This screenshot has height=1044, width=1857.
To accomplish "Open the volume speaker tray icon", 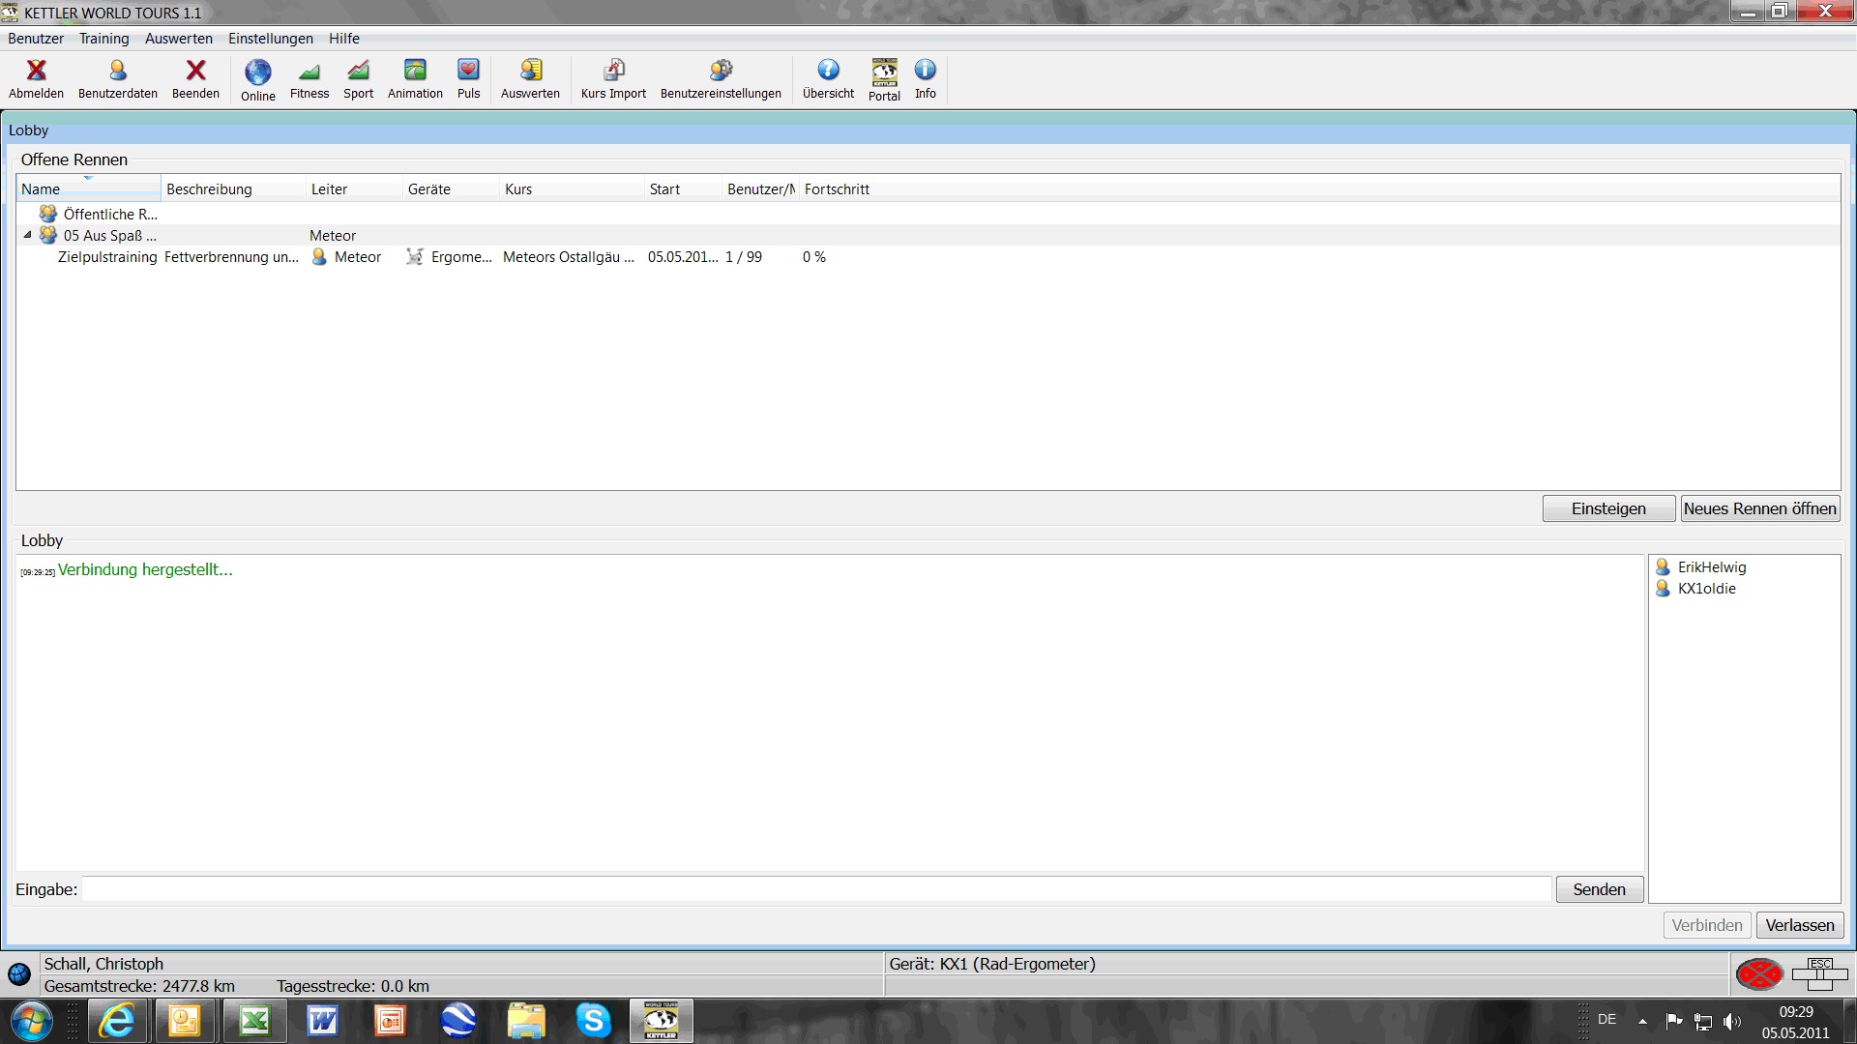I will click(1731, 1022).
